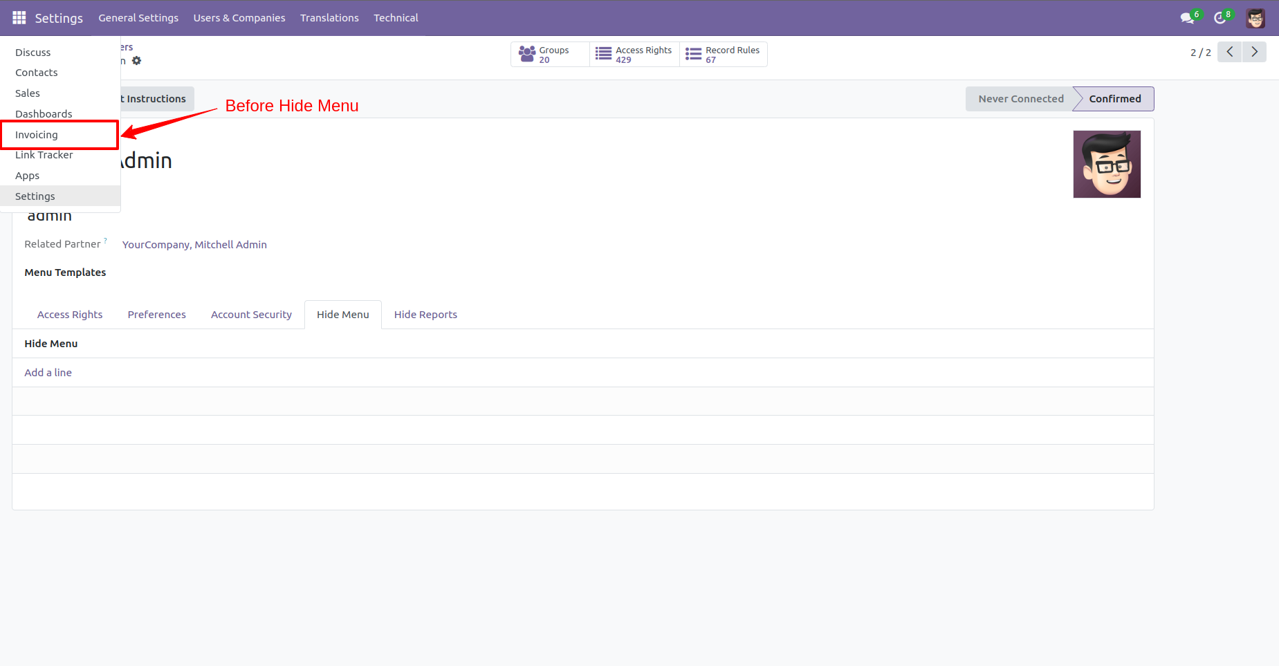The width and height of the screenshot is (1279, 666).
Task: Click the Record Rules smart button icon
Action: coord(692,53)
